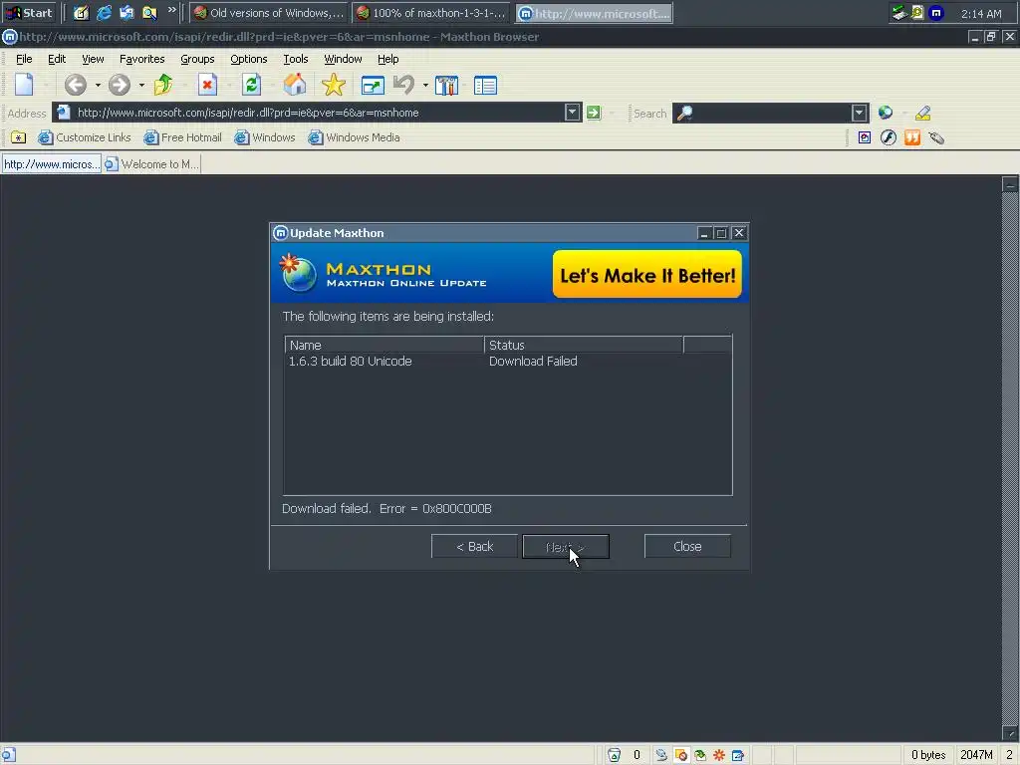Click the picture plugin icon in plugin bar

pyautogui.click(x=865, y=137)
